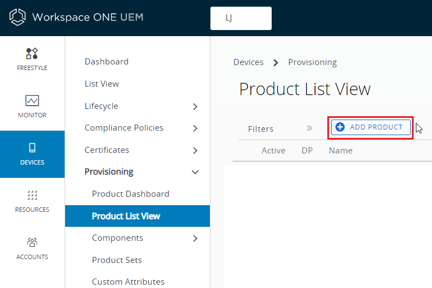This screenshot has width=432, height=288.
Task: Click the Add Product button
Action: 371,127
